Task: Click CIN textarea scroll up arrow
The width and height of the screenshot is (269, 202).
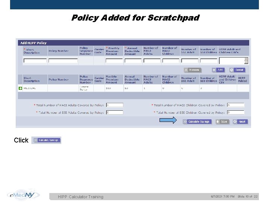Action: [246, 59]
